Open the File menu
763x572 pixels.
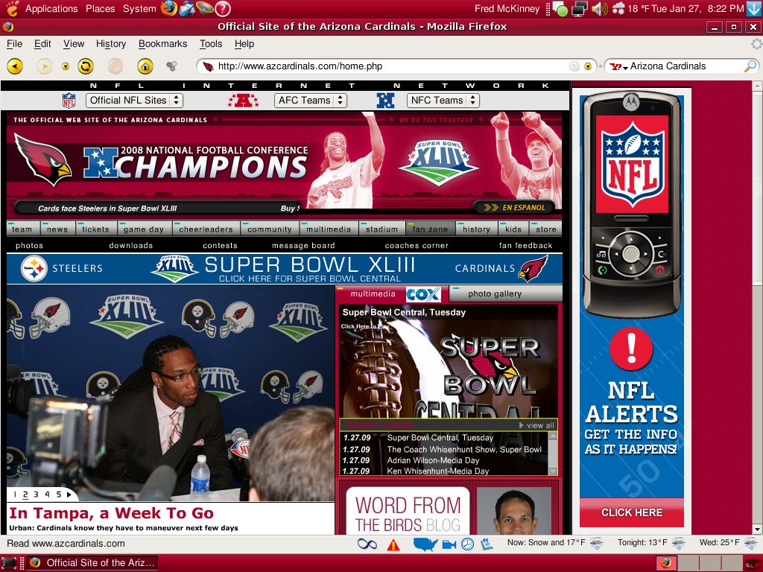coord(14,44)
